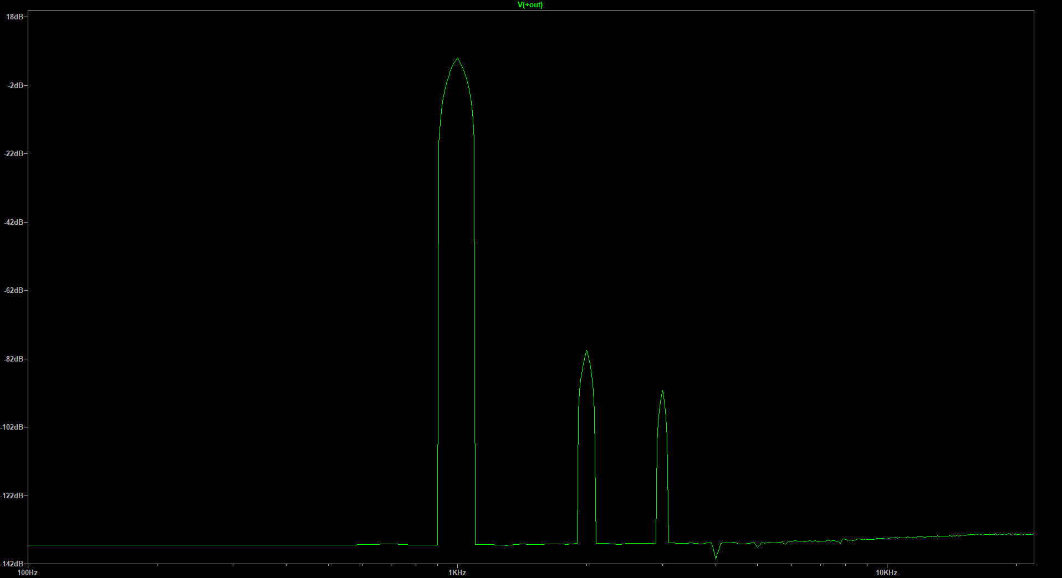Click the -102dB axis label

click(12, 427)
